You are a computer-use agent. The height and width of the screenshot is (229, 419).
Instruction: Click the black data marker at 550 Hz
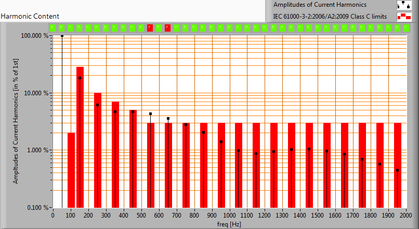coord(151,114)
